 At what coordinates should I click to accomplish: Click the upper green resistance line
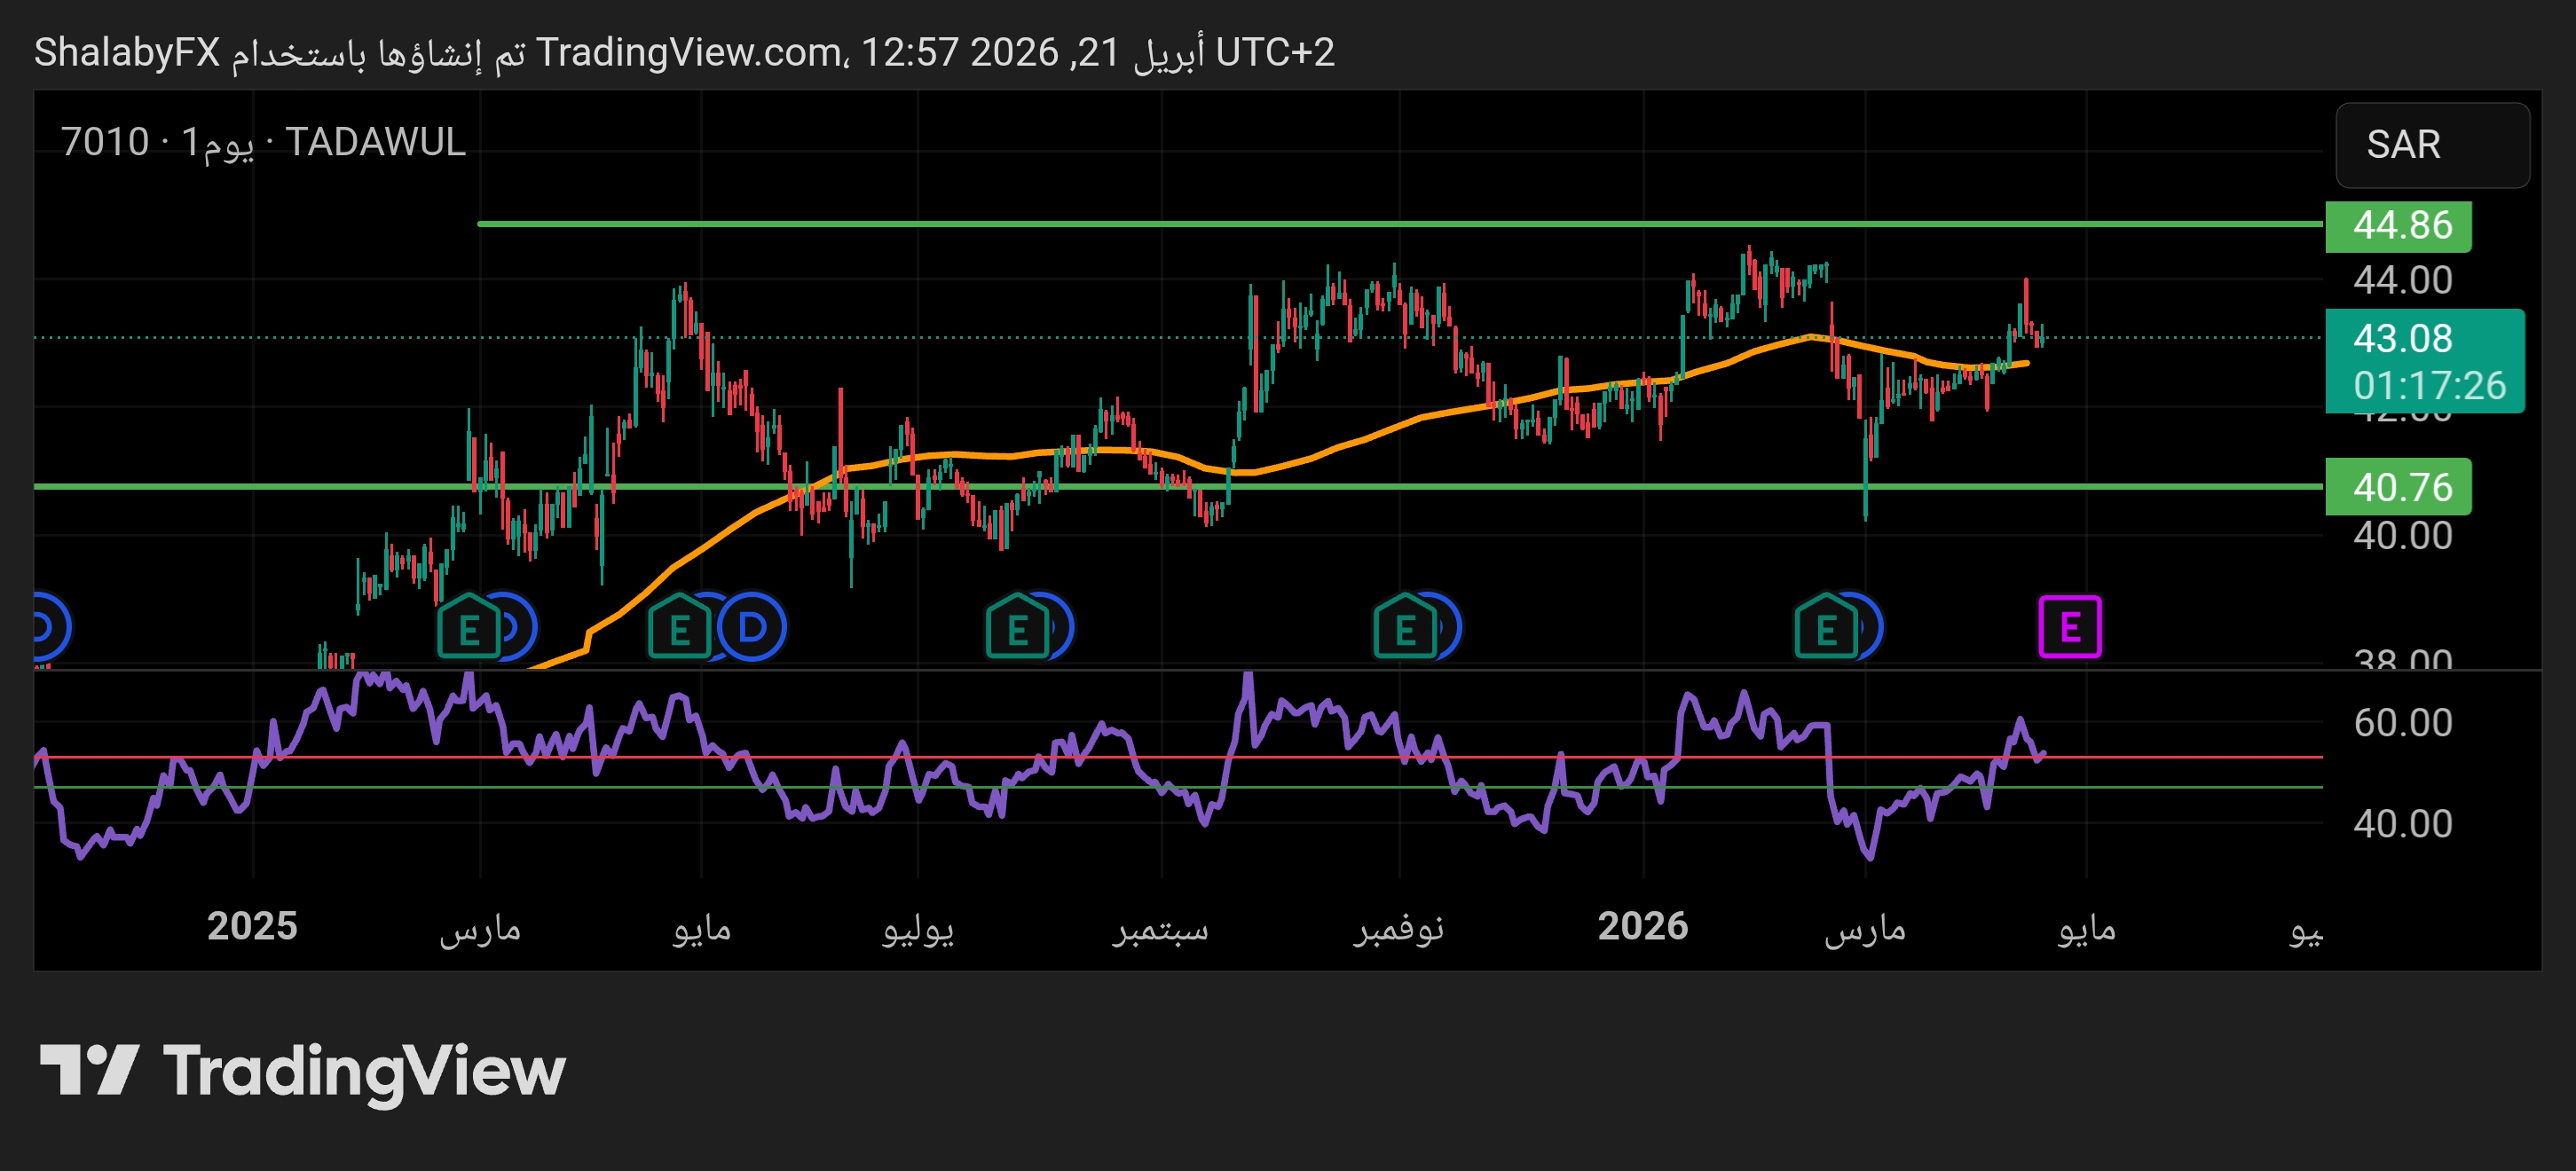coord(1000,224)
